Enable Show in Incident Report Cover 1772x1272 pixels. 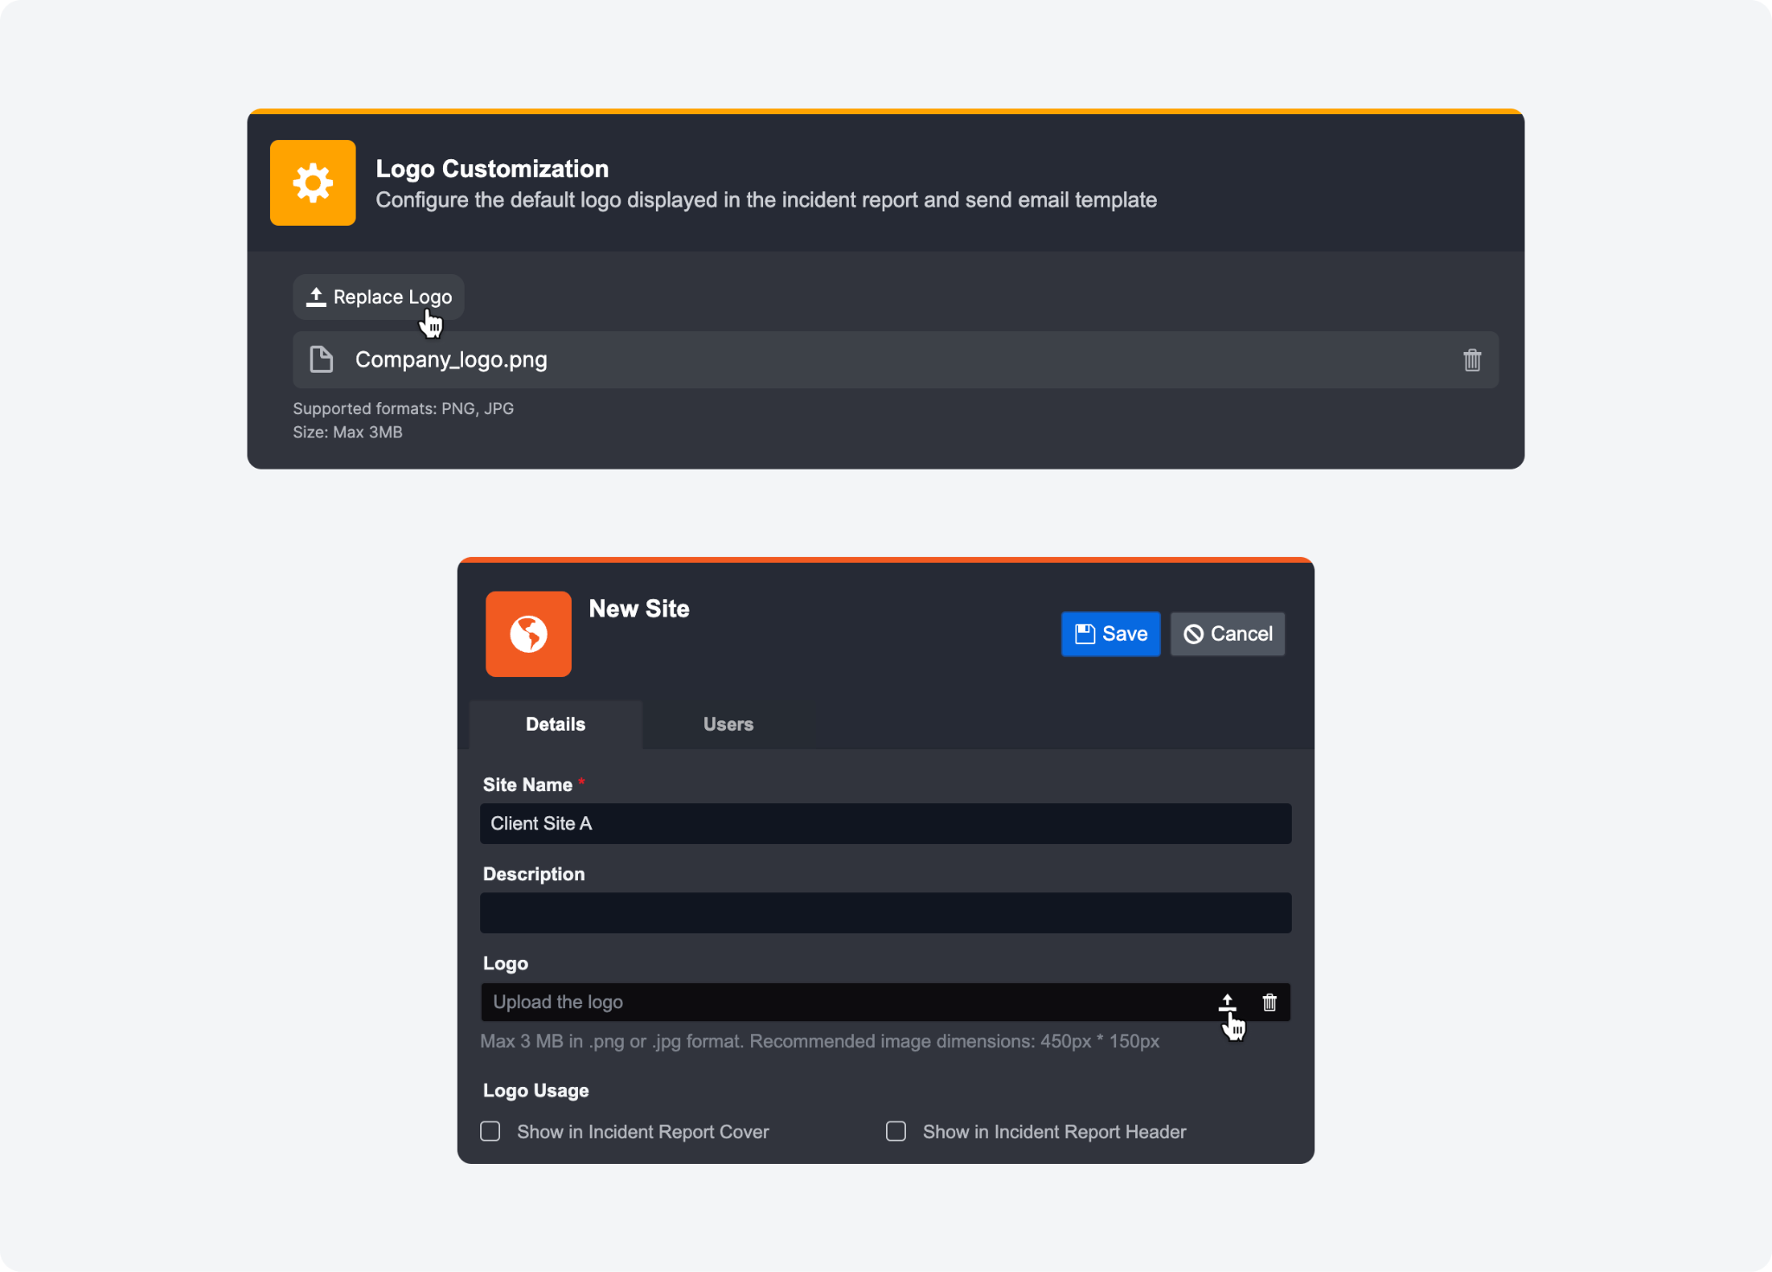point(491,1131)
